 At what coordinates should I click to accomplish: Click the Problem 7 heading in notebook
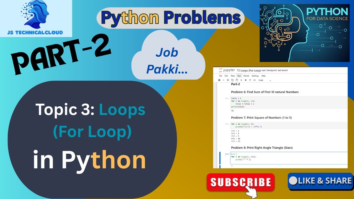tap(261, 118)
